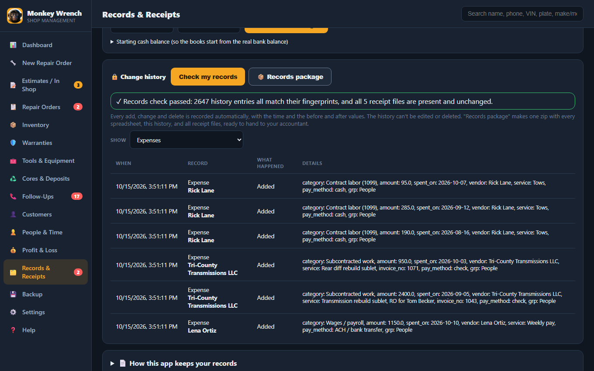The width and height of the screenshot is (594, 371).
Task: Click the wrench icon for New Repair Order
Action: [13, 63]
